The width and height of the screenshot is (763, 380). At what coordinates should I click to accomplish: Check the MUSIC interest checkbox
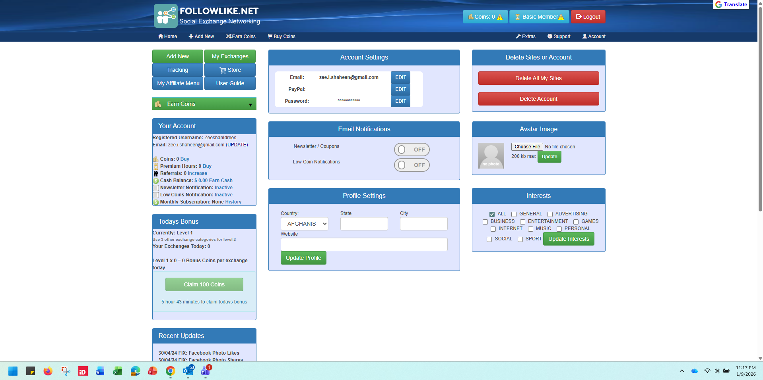530,229
